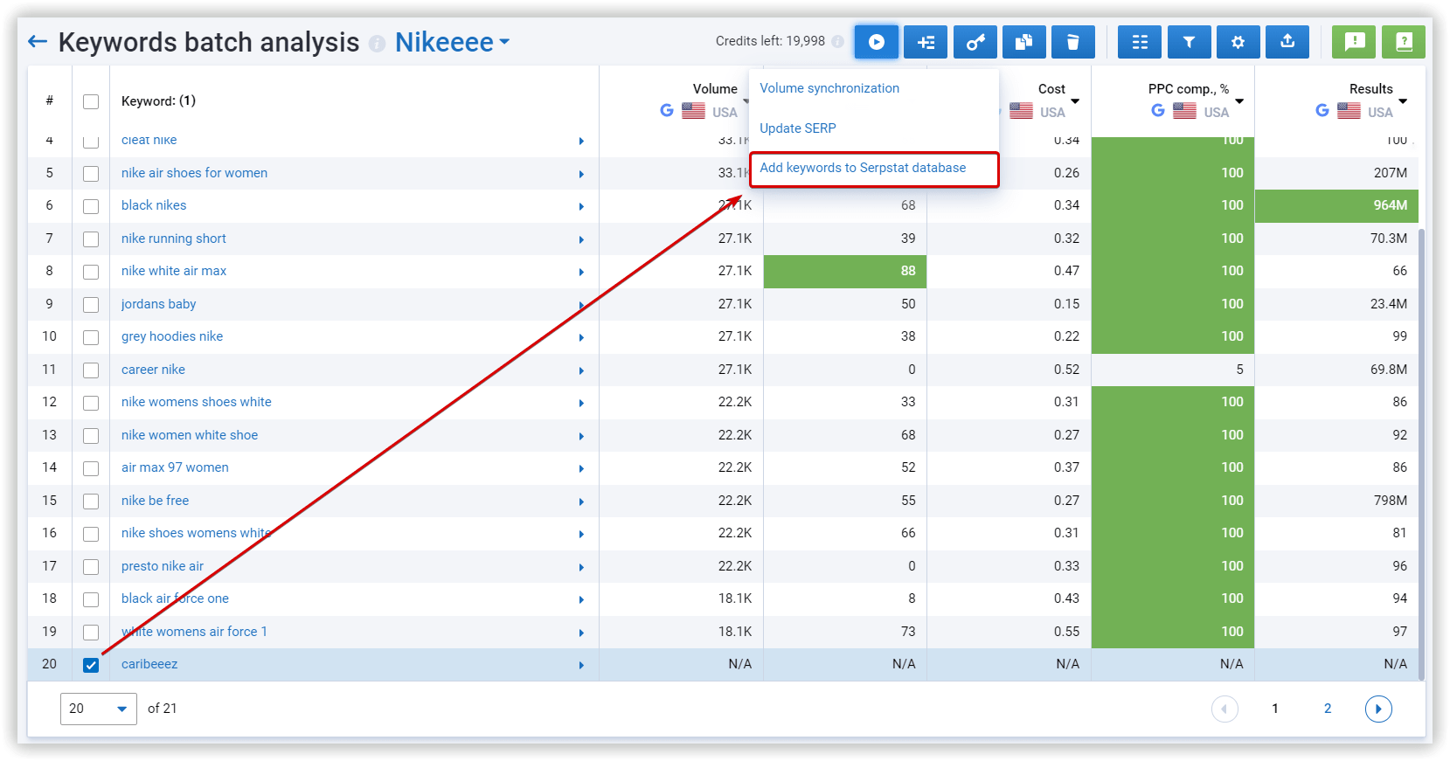Click the green feedback speech-bubble button
1450x761 pixels.
point(1354,42)
